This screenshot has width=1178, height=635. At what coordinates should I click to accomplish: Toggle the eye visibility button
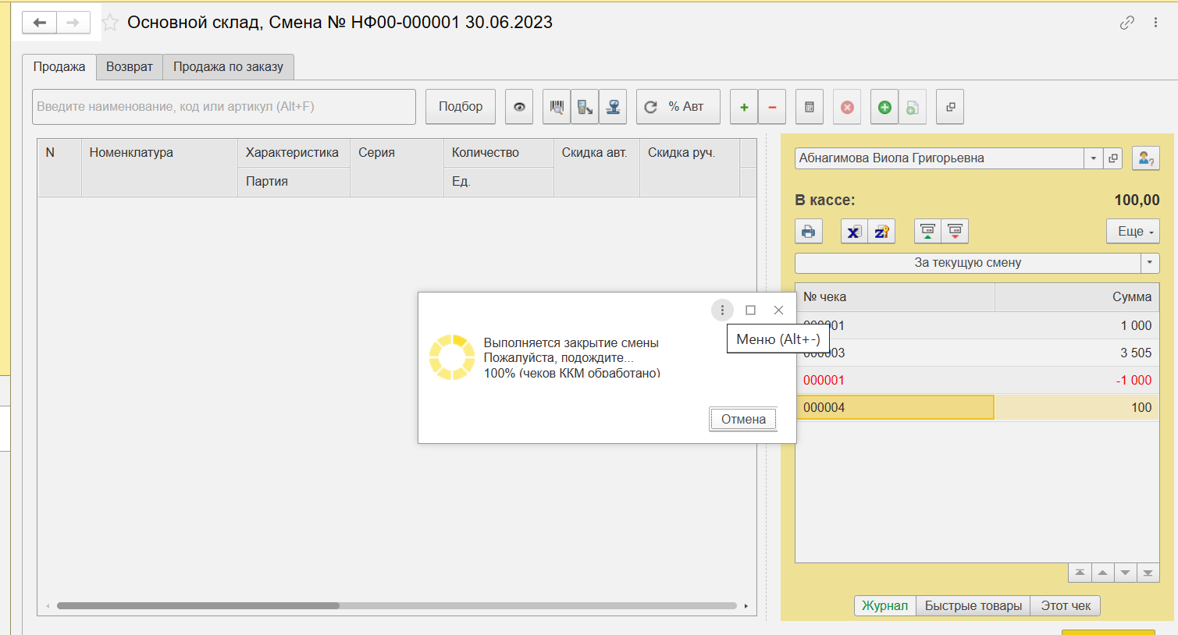[x=519, y=107]
